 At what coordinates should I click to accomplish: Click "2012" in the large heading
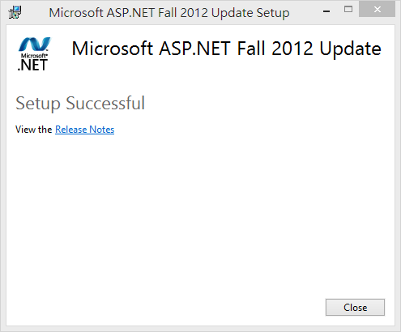(292, 49)
